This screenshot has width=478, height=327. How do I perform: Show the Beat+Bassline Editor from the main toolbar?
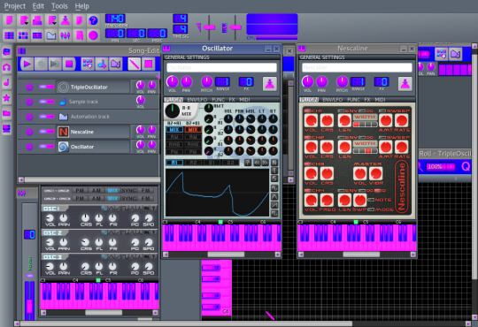(x=23, y=35)
